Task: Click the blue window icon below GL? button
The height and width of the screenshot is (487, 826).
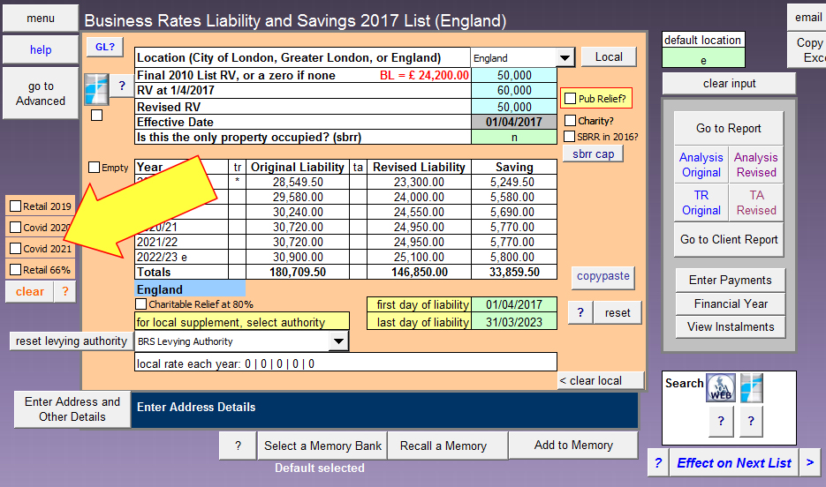Action: [95, 88]
